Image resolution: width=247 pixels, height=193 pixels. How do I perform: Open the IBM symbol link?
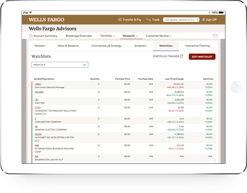37,145
